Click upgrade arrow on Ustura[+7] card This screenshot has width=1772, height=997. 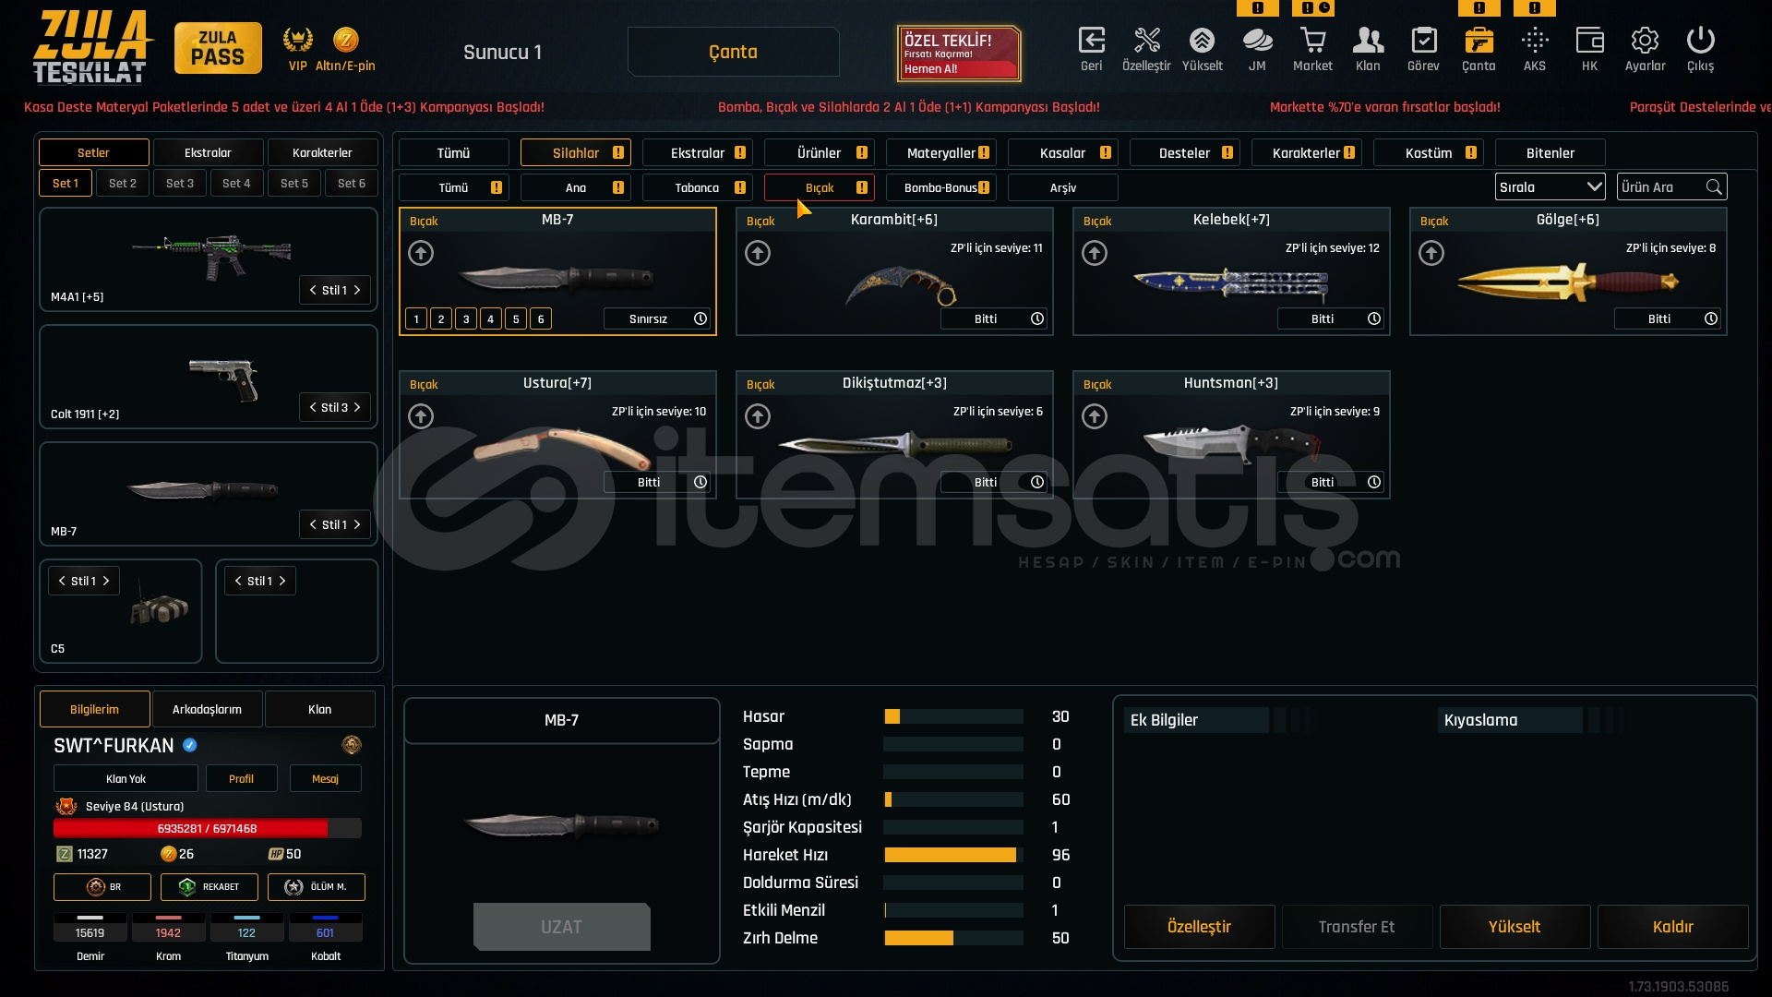click(421, 416)
